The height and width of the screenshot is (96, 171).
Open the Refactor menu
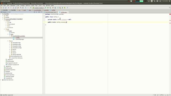[28, 5]
